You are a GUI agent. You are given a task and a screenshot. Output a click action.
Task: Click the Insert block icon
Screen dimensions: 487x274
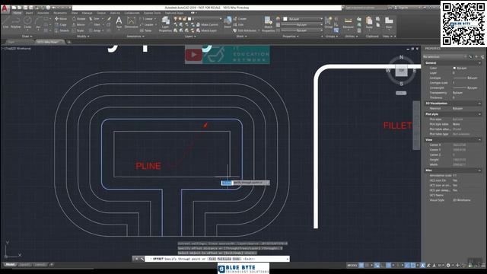[228, 22]
